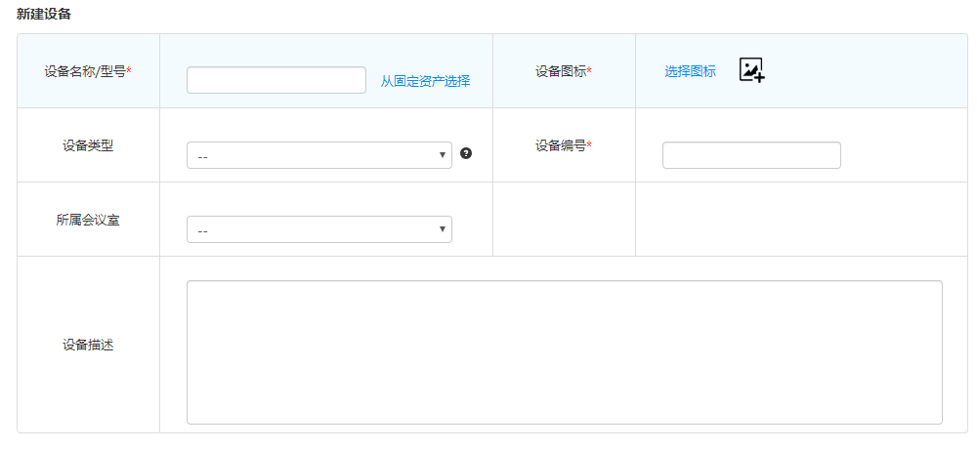This screenshot has height=449, width=977.
Task: Click the 选择图标 link
Action: pos(690,71)
